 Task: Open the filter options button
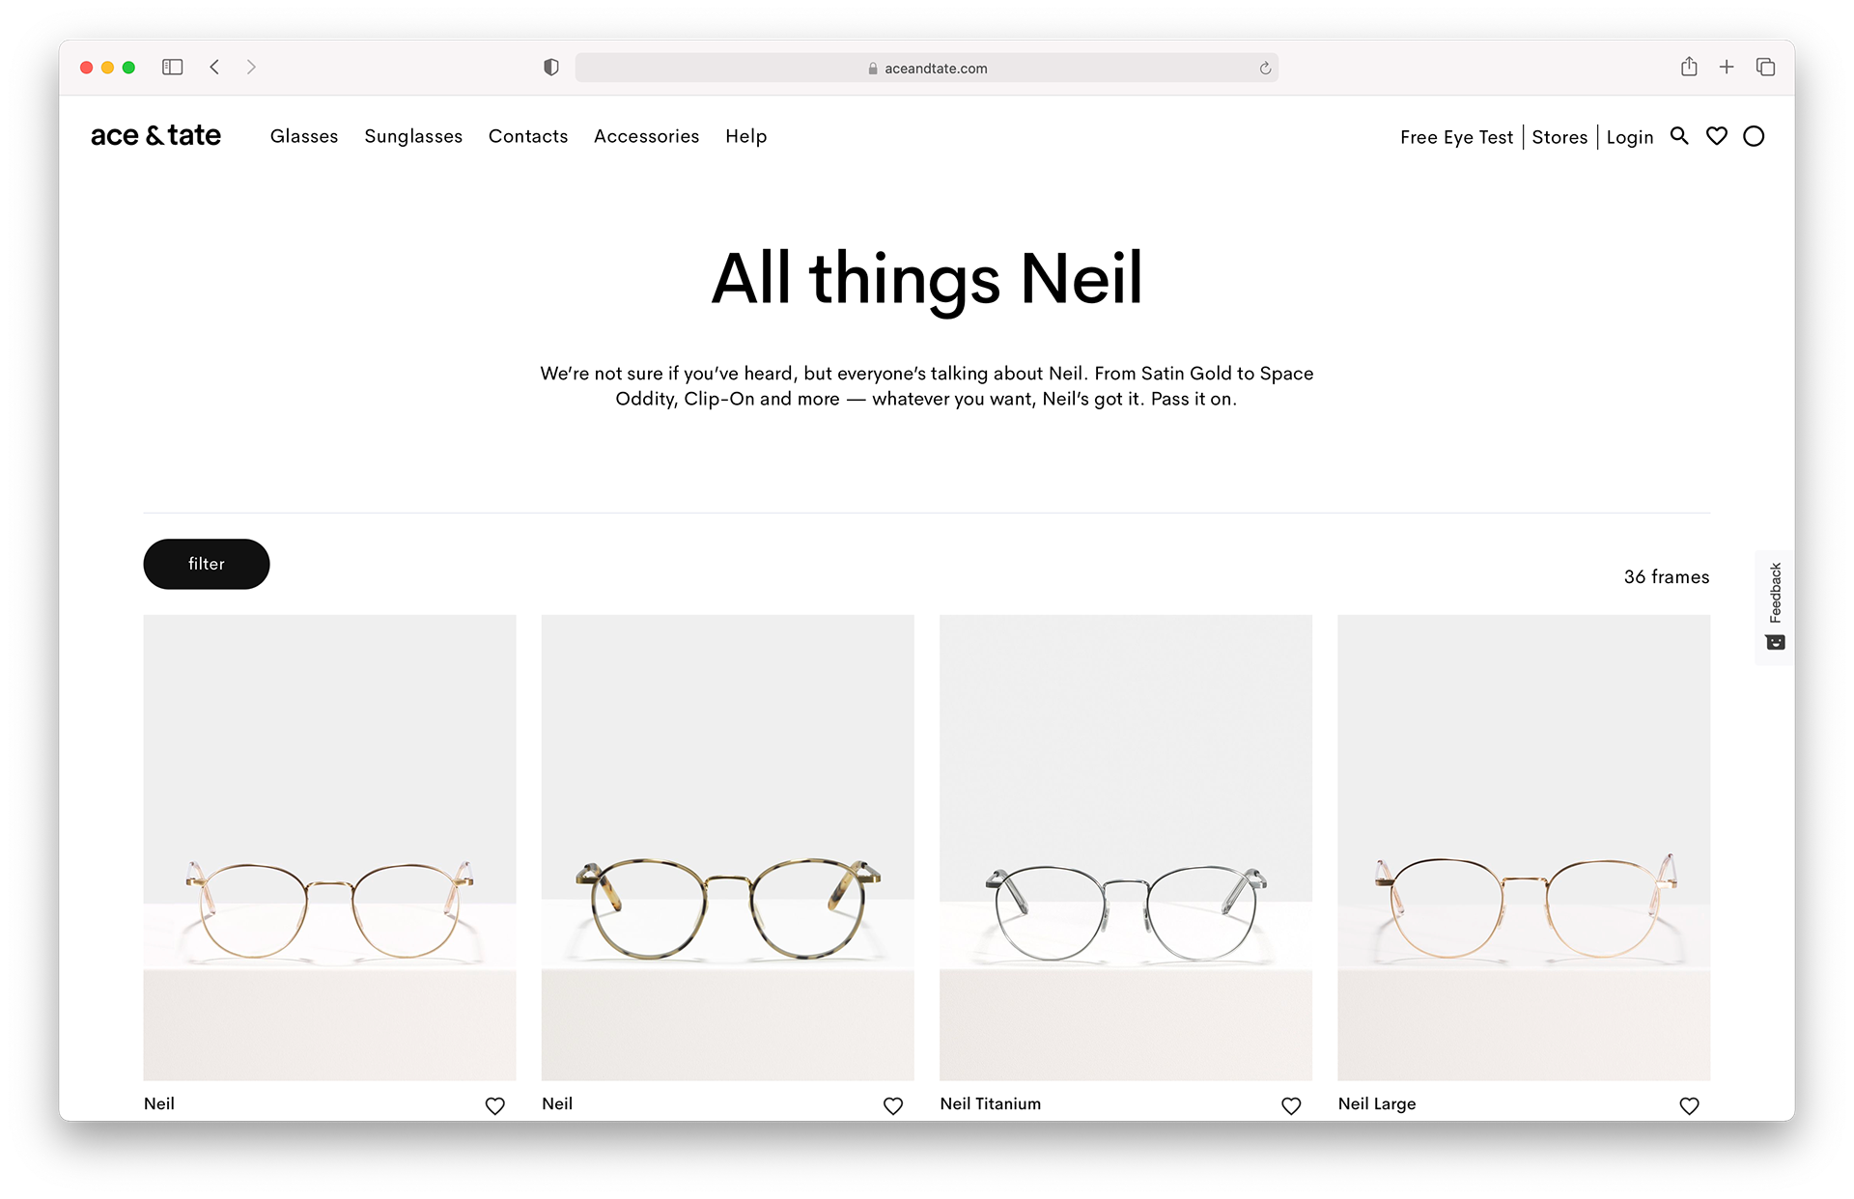(x=207, y=564)
